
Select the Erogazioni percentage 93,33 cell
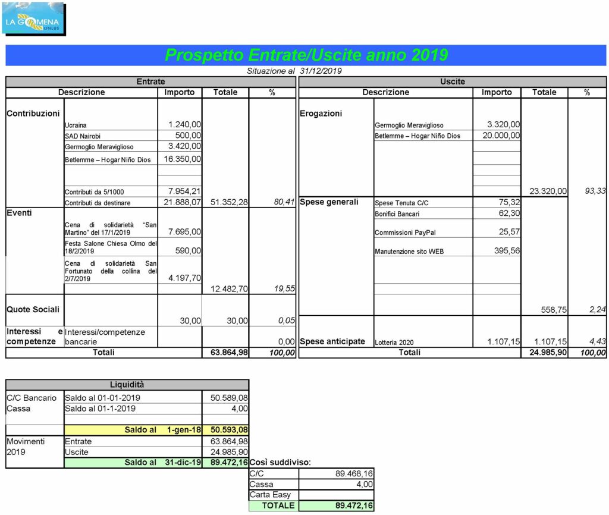[x=587, y=191]
